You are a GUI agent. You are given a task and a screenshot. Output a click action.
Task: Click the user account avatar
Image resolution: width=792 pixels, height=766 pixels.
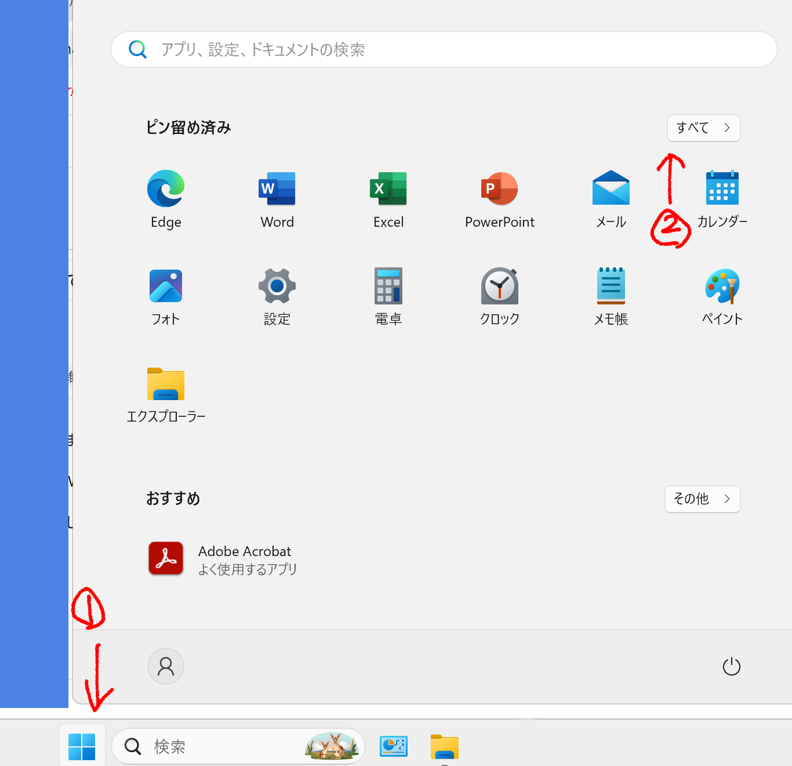[x=166, y=666]
